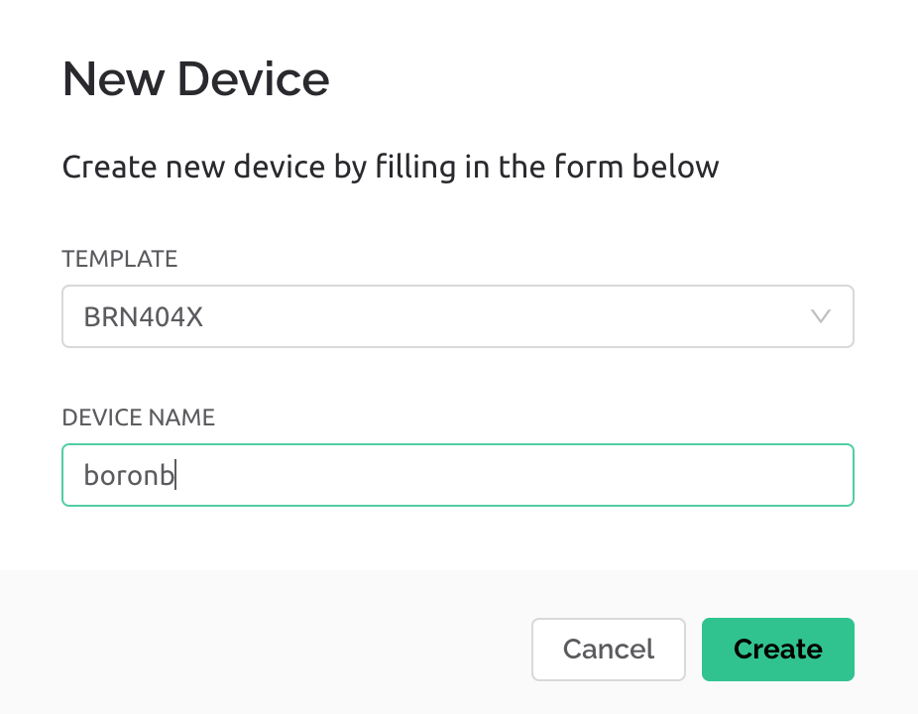
Task: Dismiss the dialog using Cancel
Action: click(x=609, y=649)
